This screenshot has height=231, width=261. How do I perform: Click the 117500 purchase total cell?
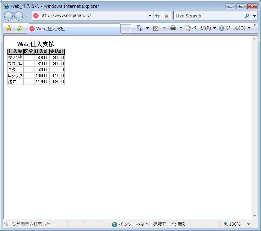42,82
